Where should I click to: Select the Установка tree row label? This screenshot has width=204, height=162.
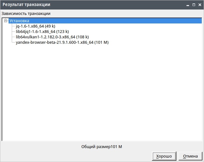(x=19, y=21)
